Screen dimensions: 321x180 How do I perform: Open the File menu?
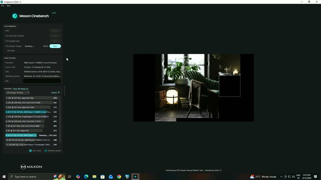pos(3,6)
